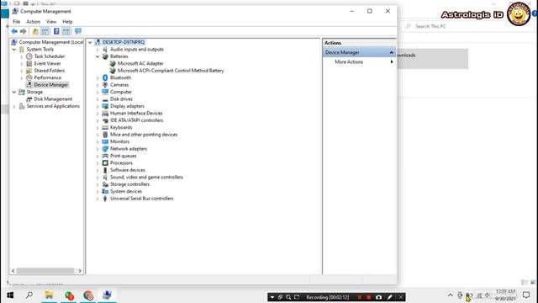Screen dimensions: 538x303
Task: Toggle Show/Hide Action Pane toolbar icon
Action: (66, 31)
